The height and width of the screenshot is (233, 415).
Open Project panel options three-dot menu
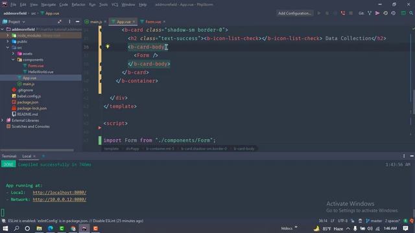pos(69,21)
